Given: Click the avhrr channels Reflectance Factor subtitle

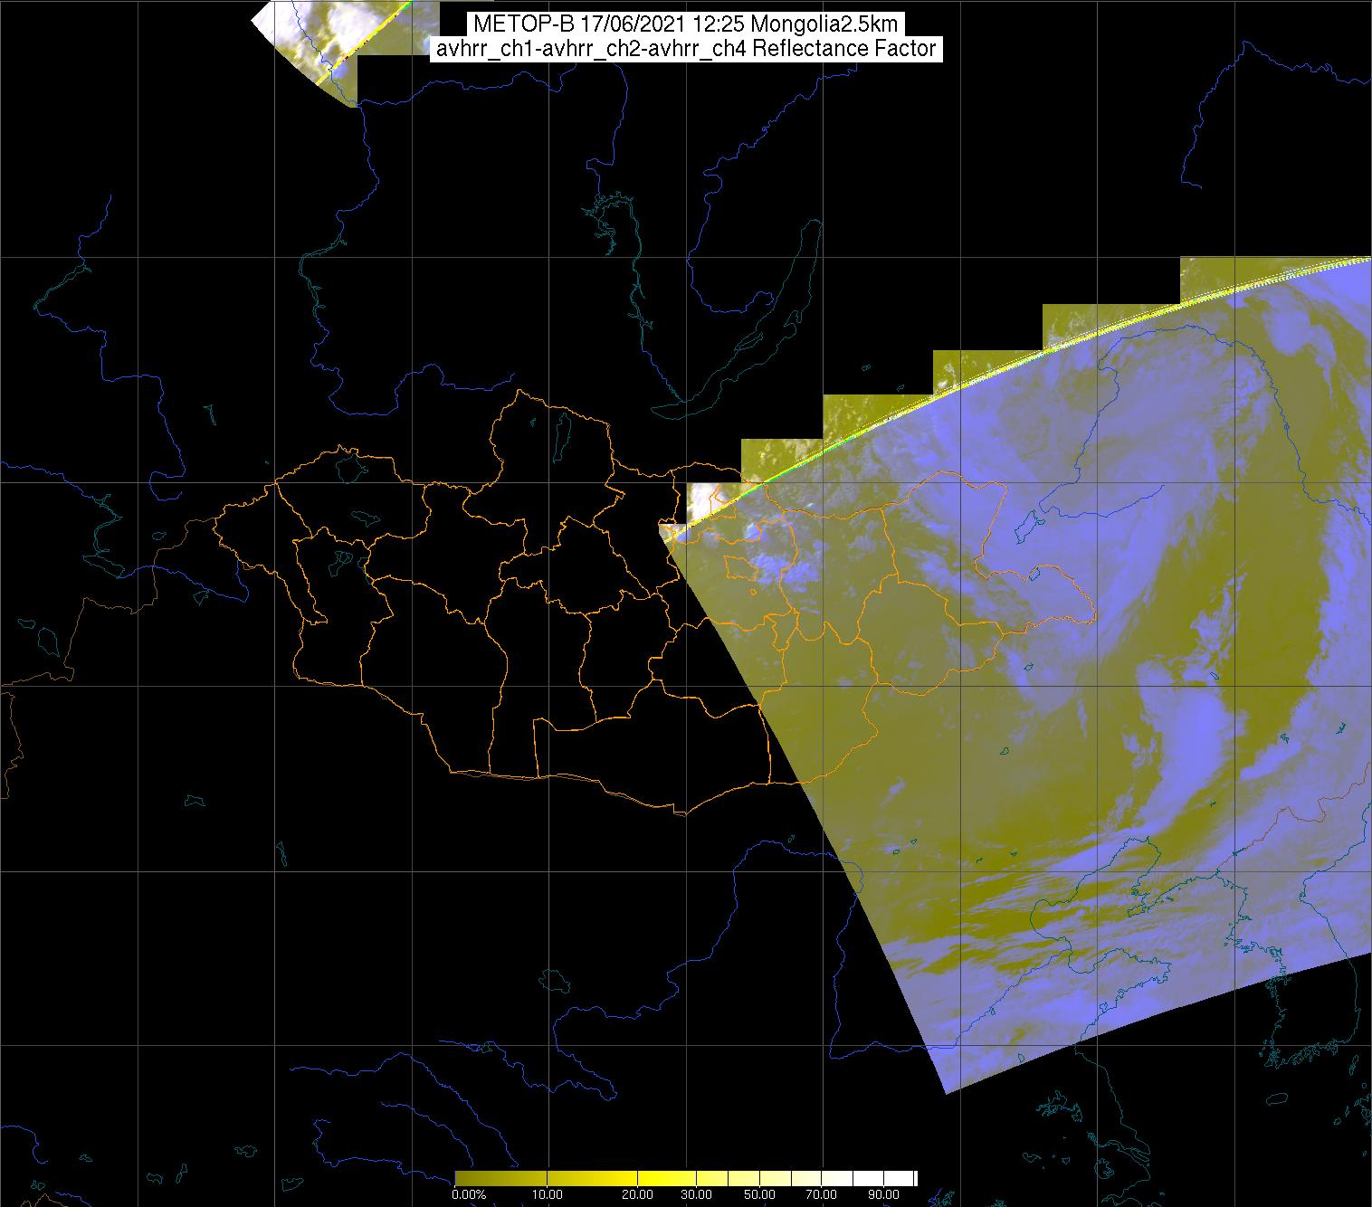Looking at the screenshot, I should (685, 49).
